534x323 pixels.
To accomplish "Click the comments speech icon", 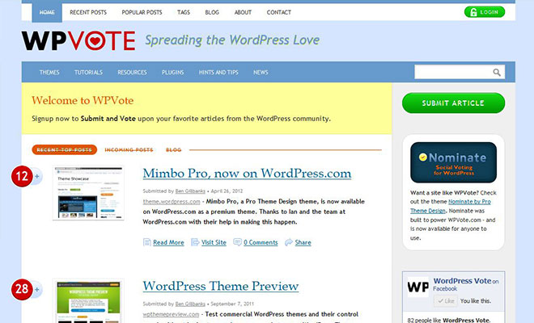I will click(238, 242).
